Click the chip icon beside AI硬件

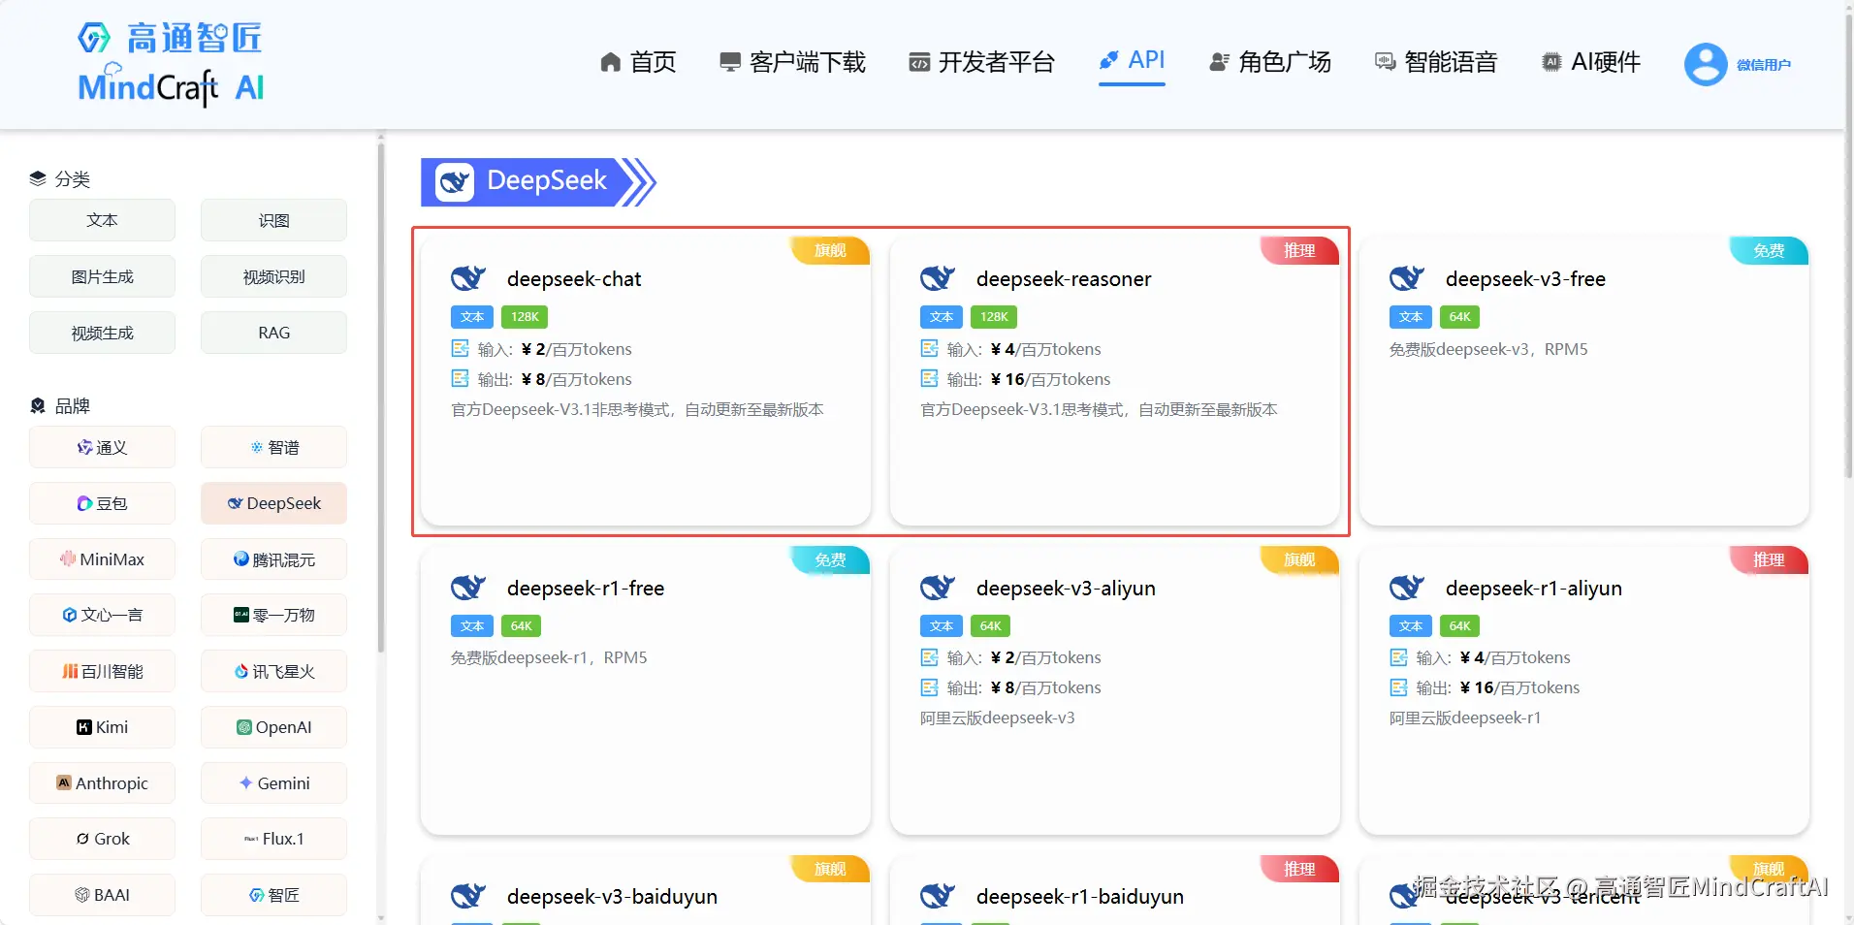1551,62
